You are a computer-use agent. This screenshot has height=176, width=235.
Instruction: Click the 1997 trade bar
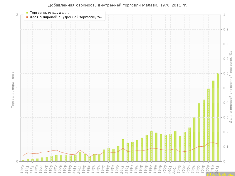[x=151, y=146]
